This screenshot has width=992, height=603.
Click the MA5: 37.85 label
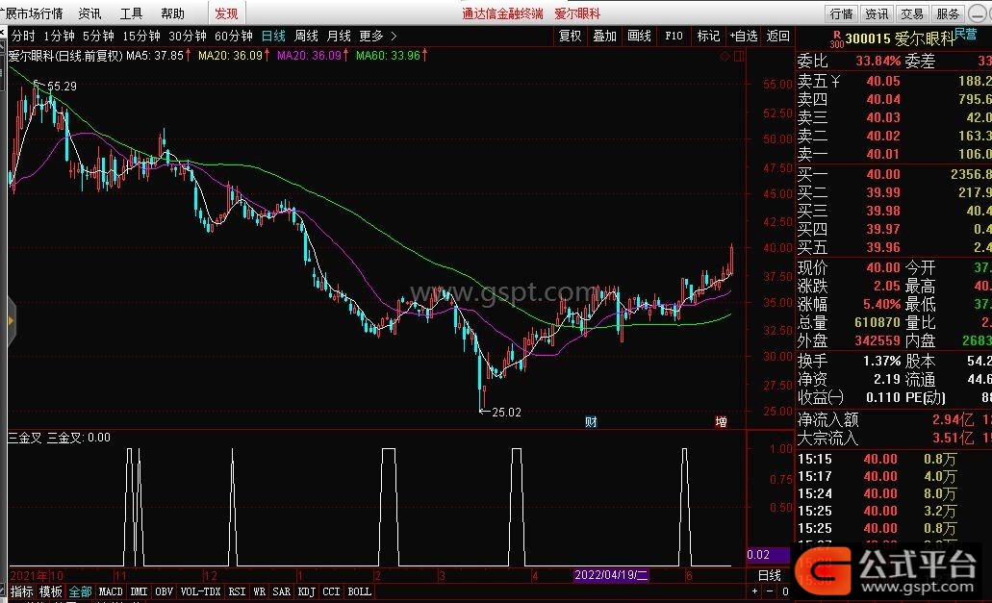coord(155,56)
